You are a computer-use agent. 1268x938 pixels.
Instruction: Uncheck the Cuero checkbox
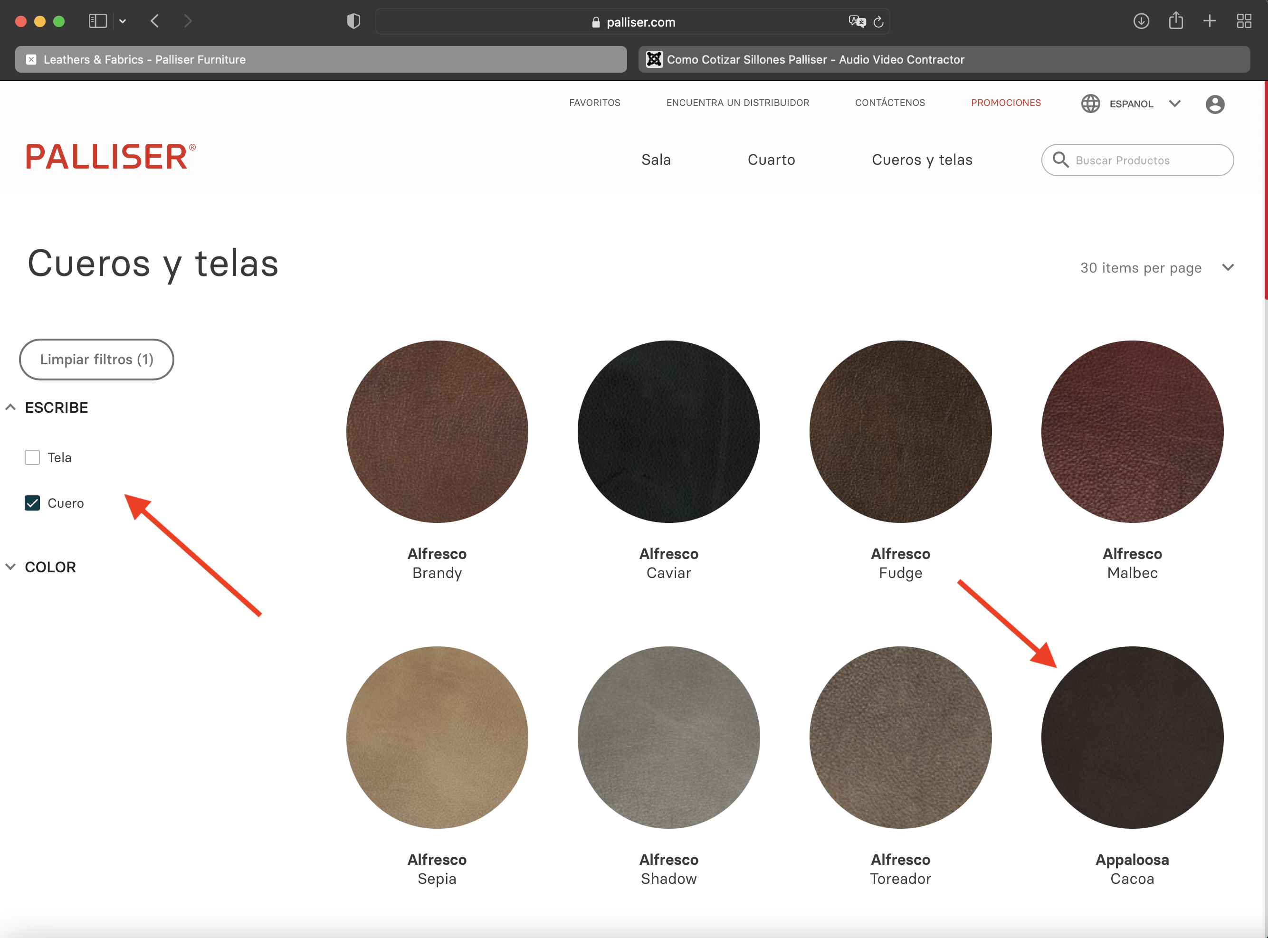32,503
